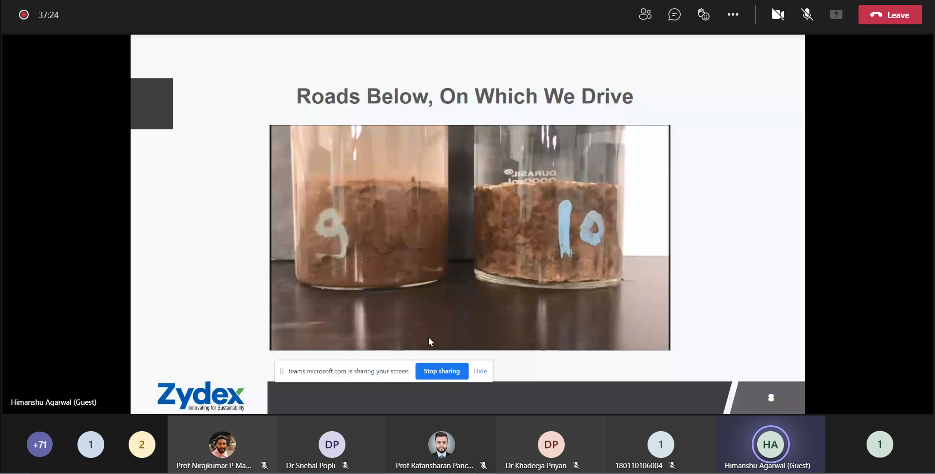Hide the screen sharing notification bar

tap(480, 371)
